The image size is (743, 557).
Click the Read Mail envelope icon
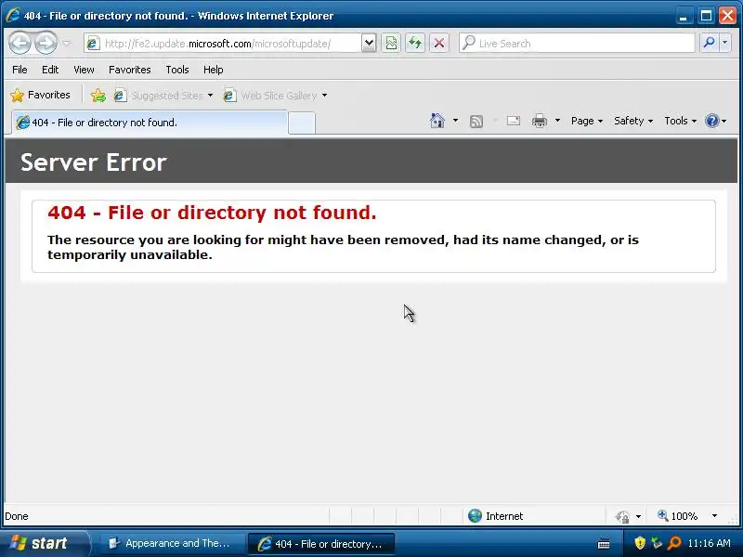pos(514,121)
